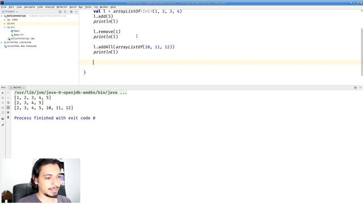Select KotlinTutorial.iml file
This screenshot has height=204, width=363.
click(23, 39)
